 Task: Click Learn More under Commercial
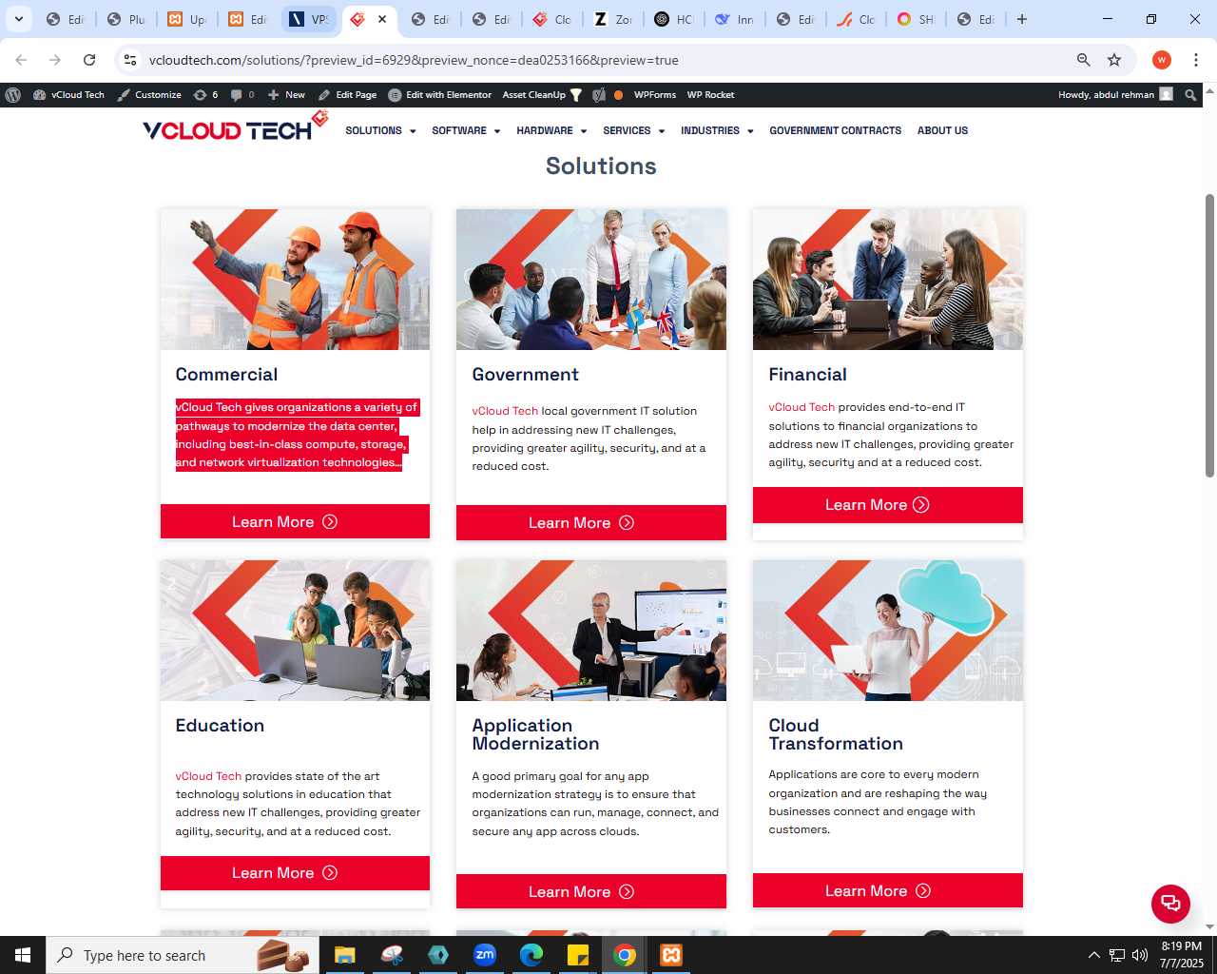pos(295,521)
